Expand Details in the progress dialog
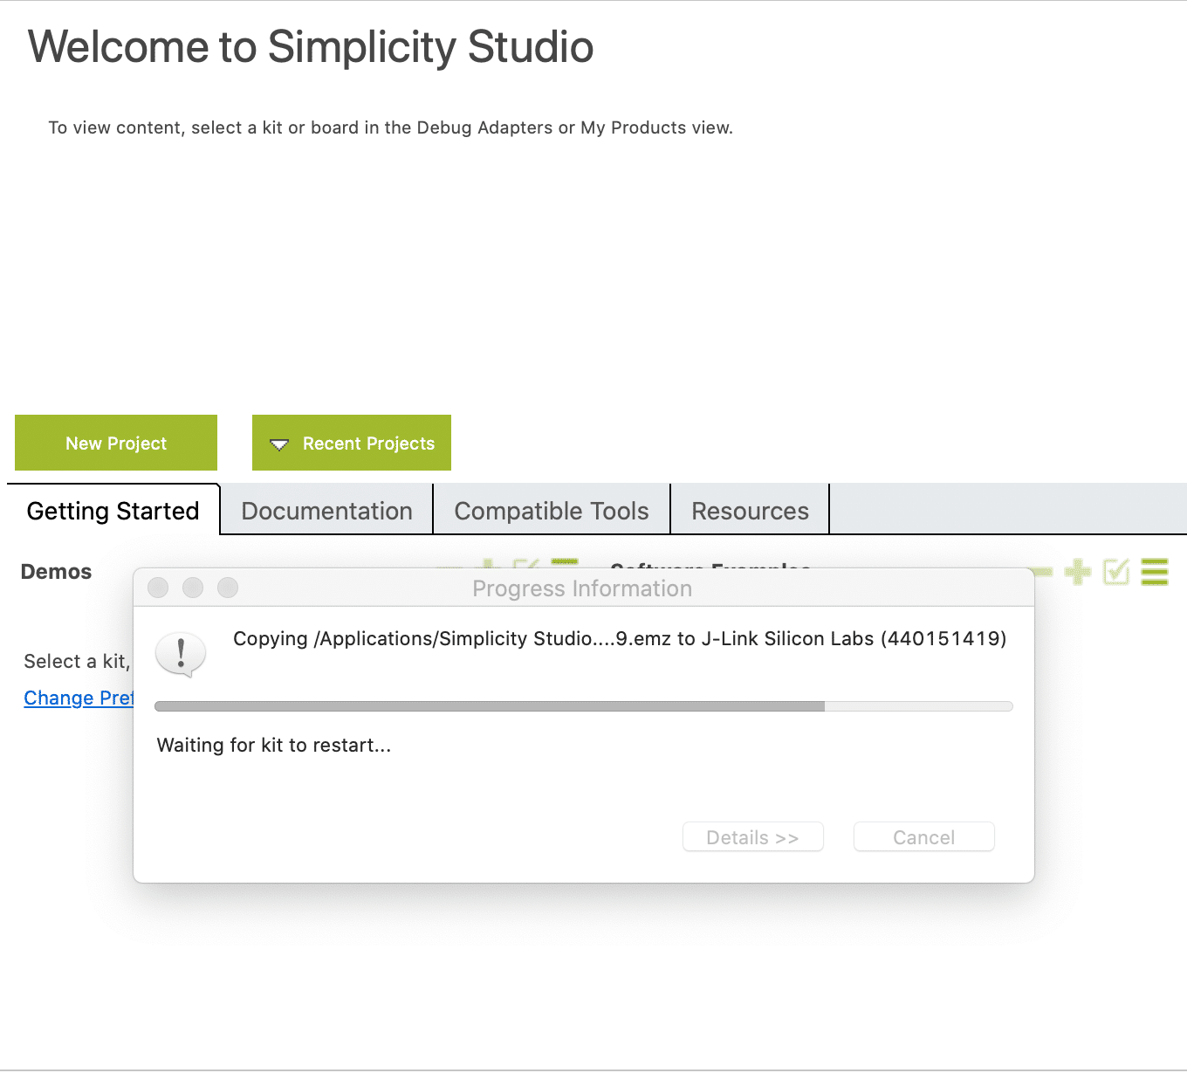The height and width of the screenshot is (1073, 1187). pyautogui.click(x=752, y=836)
